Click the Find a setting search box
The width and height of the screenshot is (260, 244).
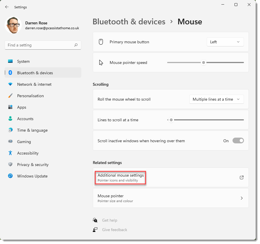pos(40,45)
